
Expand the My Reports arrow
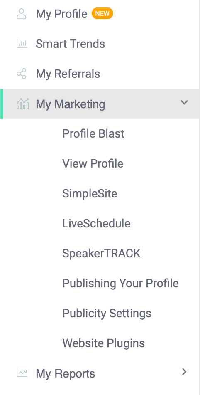tap(184, 372)
